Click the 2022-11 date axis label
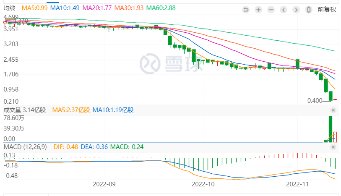This screenshot has width=341, height=196. point(297,184)
